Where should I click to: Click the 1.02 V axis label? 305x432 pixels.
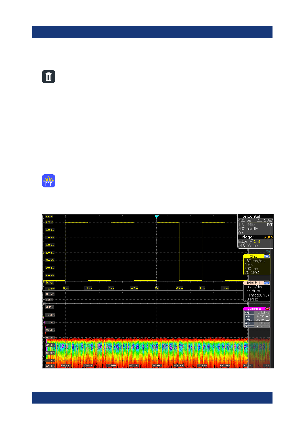coord(49,222)
